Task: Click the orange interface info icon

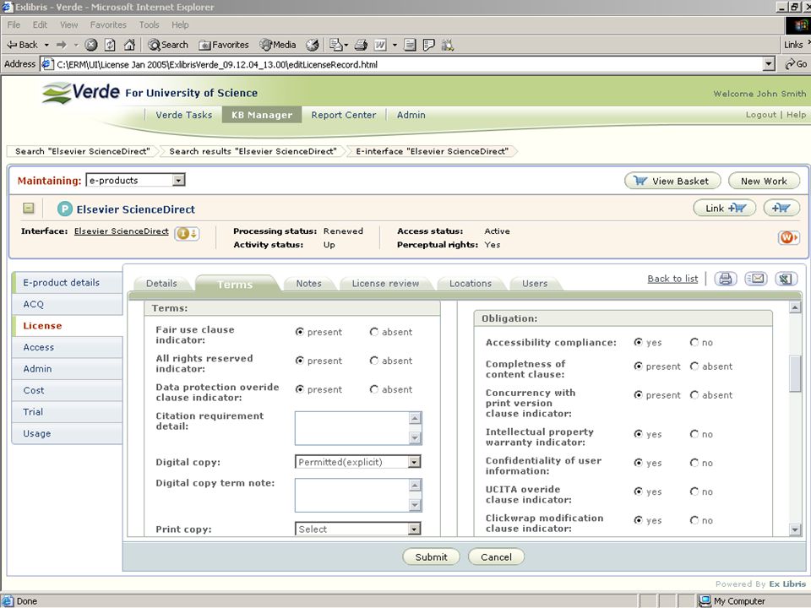Action: click(x=187, y=234)
